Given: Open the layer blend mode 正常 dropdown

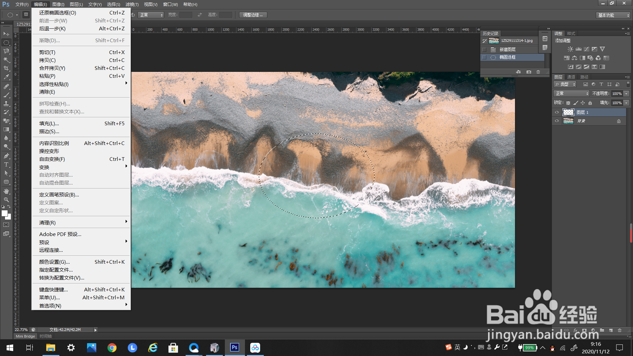Looking at the screenshot, I should coord(571,94).
